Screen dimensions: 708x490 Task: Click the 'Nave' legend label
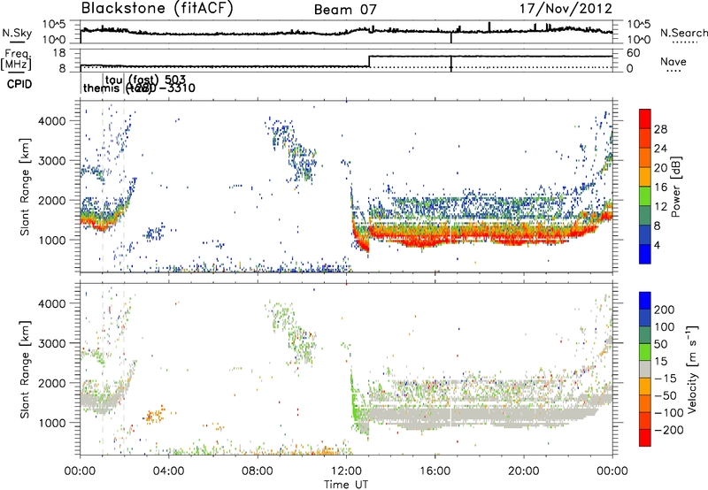point(673,61)
